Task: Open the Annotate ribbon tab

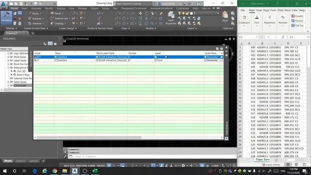Action: tap(36, 8)
